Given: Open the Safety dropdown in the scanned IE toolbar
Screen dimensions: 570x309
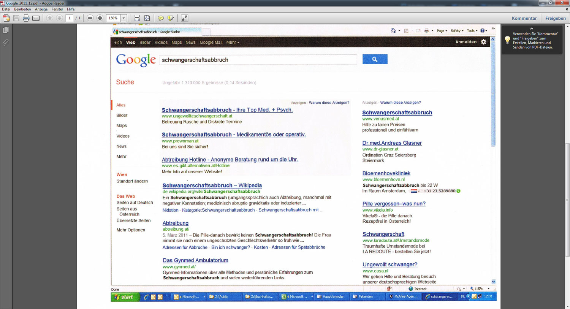Looking at the screenshot, I should [457, 31].
